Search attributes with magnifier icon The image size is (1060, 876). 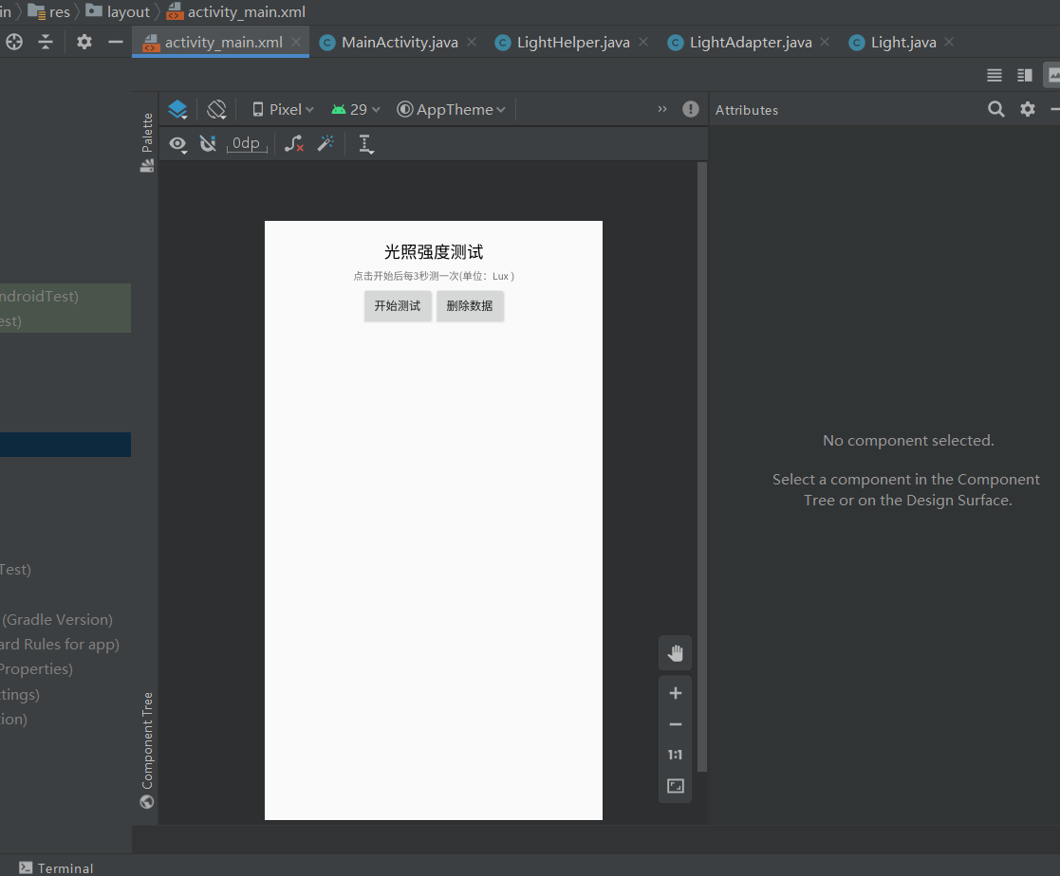(995, 109)
